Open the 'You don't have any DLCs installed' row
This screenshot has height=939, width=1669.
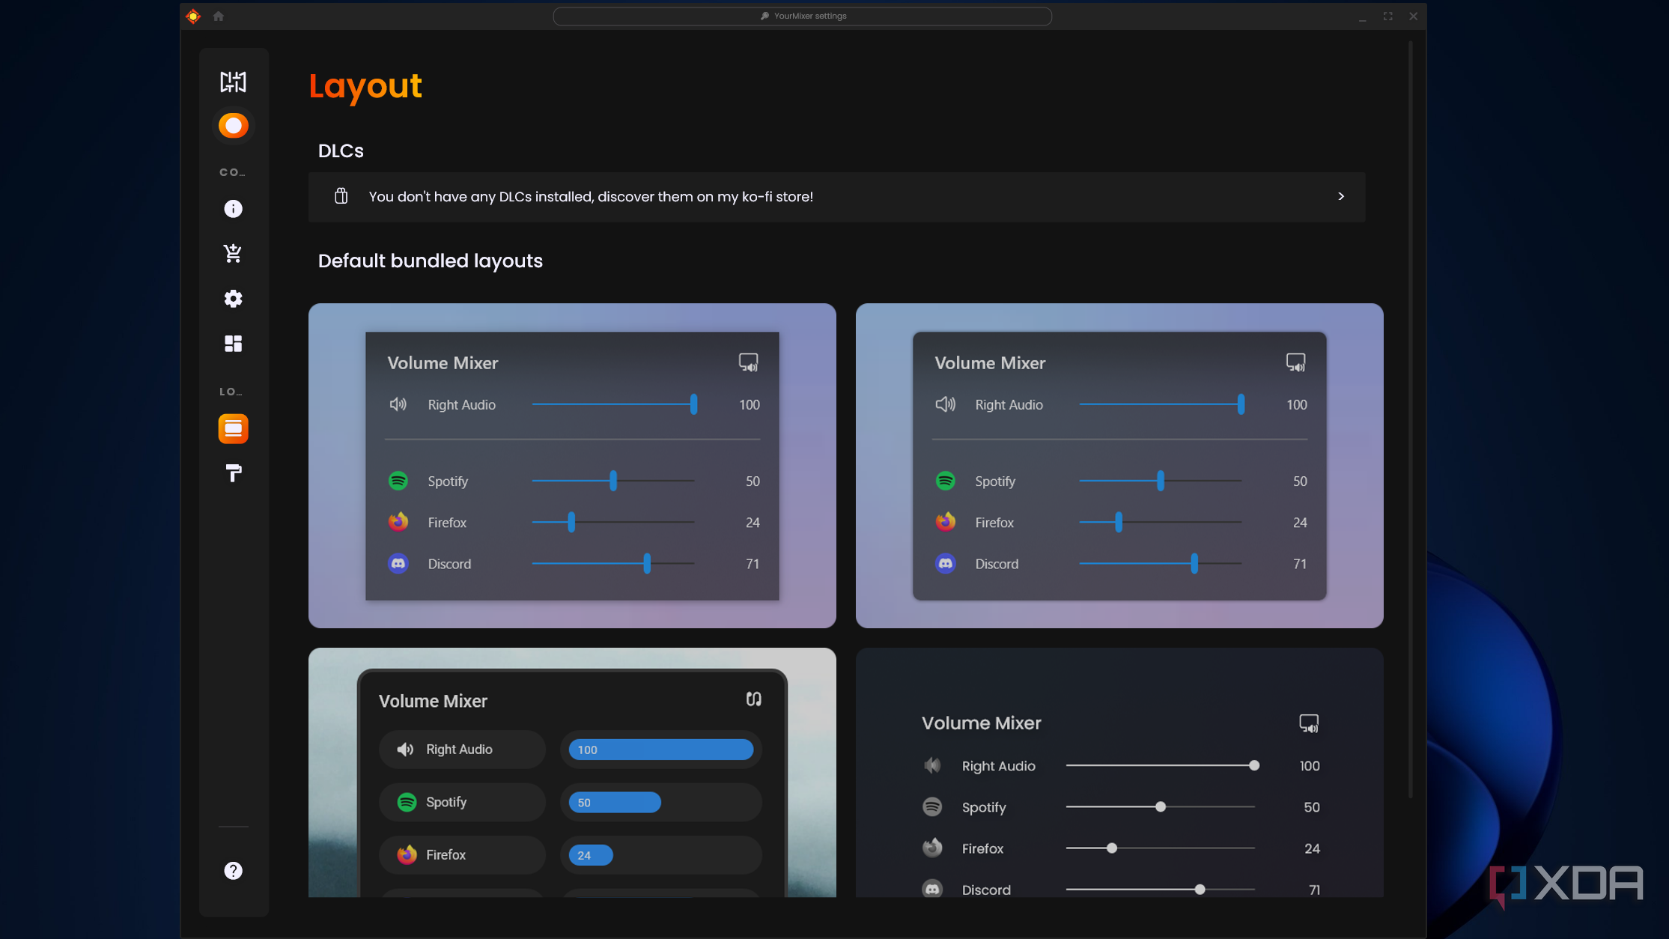coord(836,197)
